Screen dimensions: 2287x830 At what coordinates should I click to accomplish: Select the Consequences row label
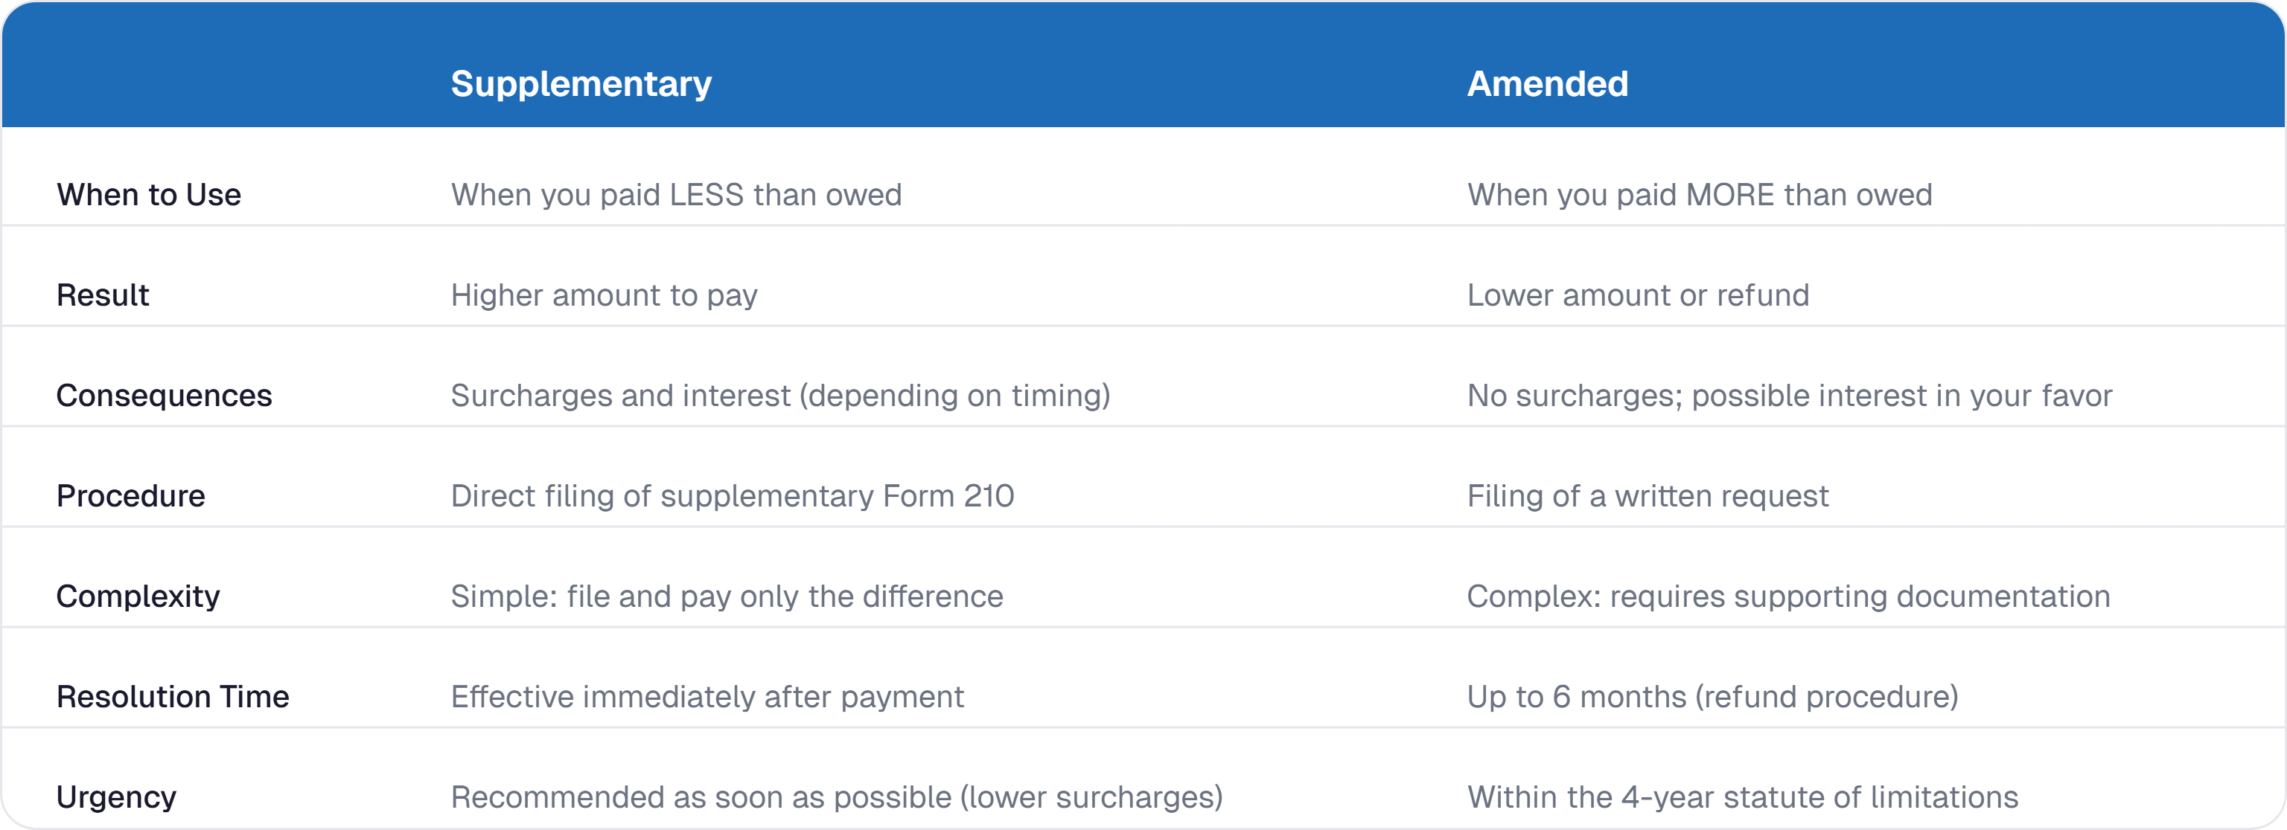click(x=163, y=396)
